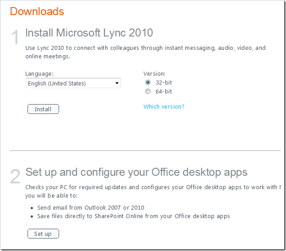
Task: Select the 32-bit version radio button
Action: (x=148, y=82)
